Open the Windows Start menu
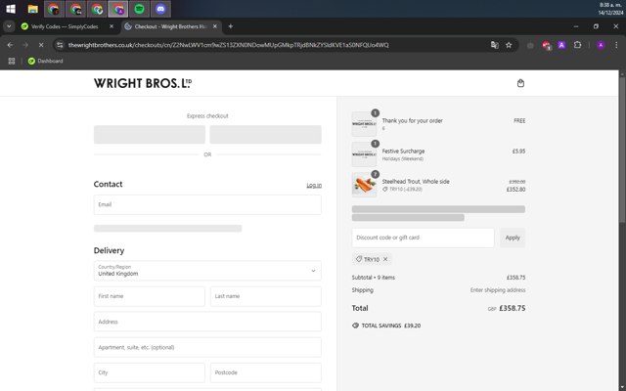Viewport: 626px width, 391px height. pos(11,9)
